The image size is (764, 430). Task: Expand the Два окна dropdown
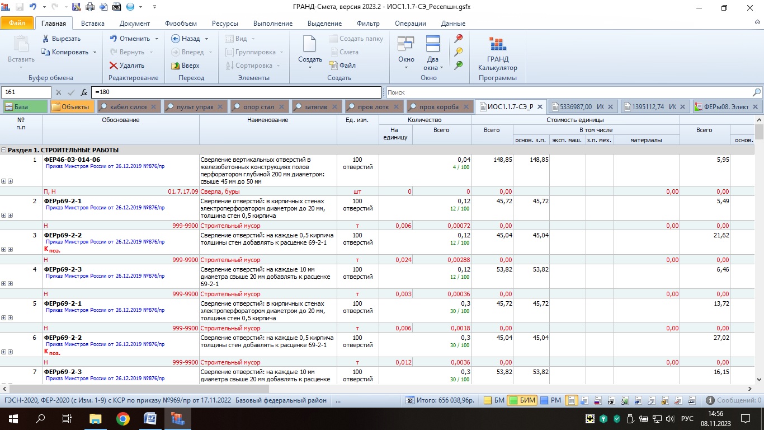pyautogui.click(x=433, y=68)
